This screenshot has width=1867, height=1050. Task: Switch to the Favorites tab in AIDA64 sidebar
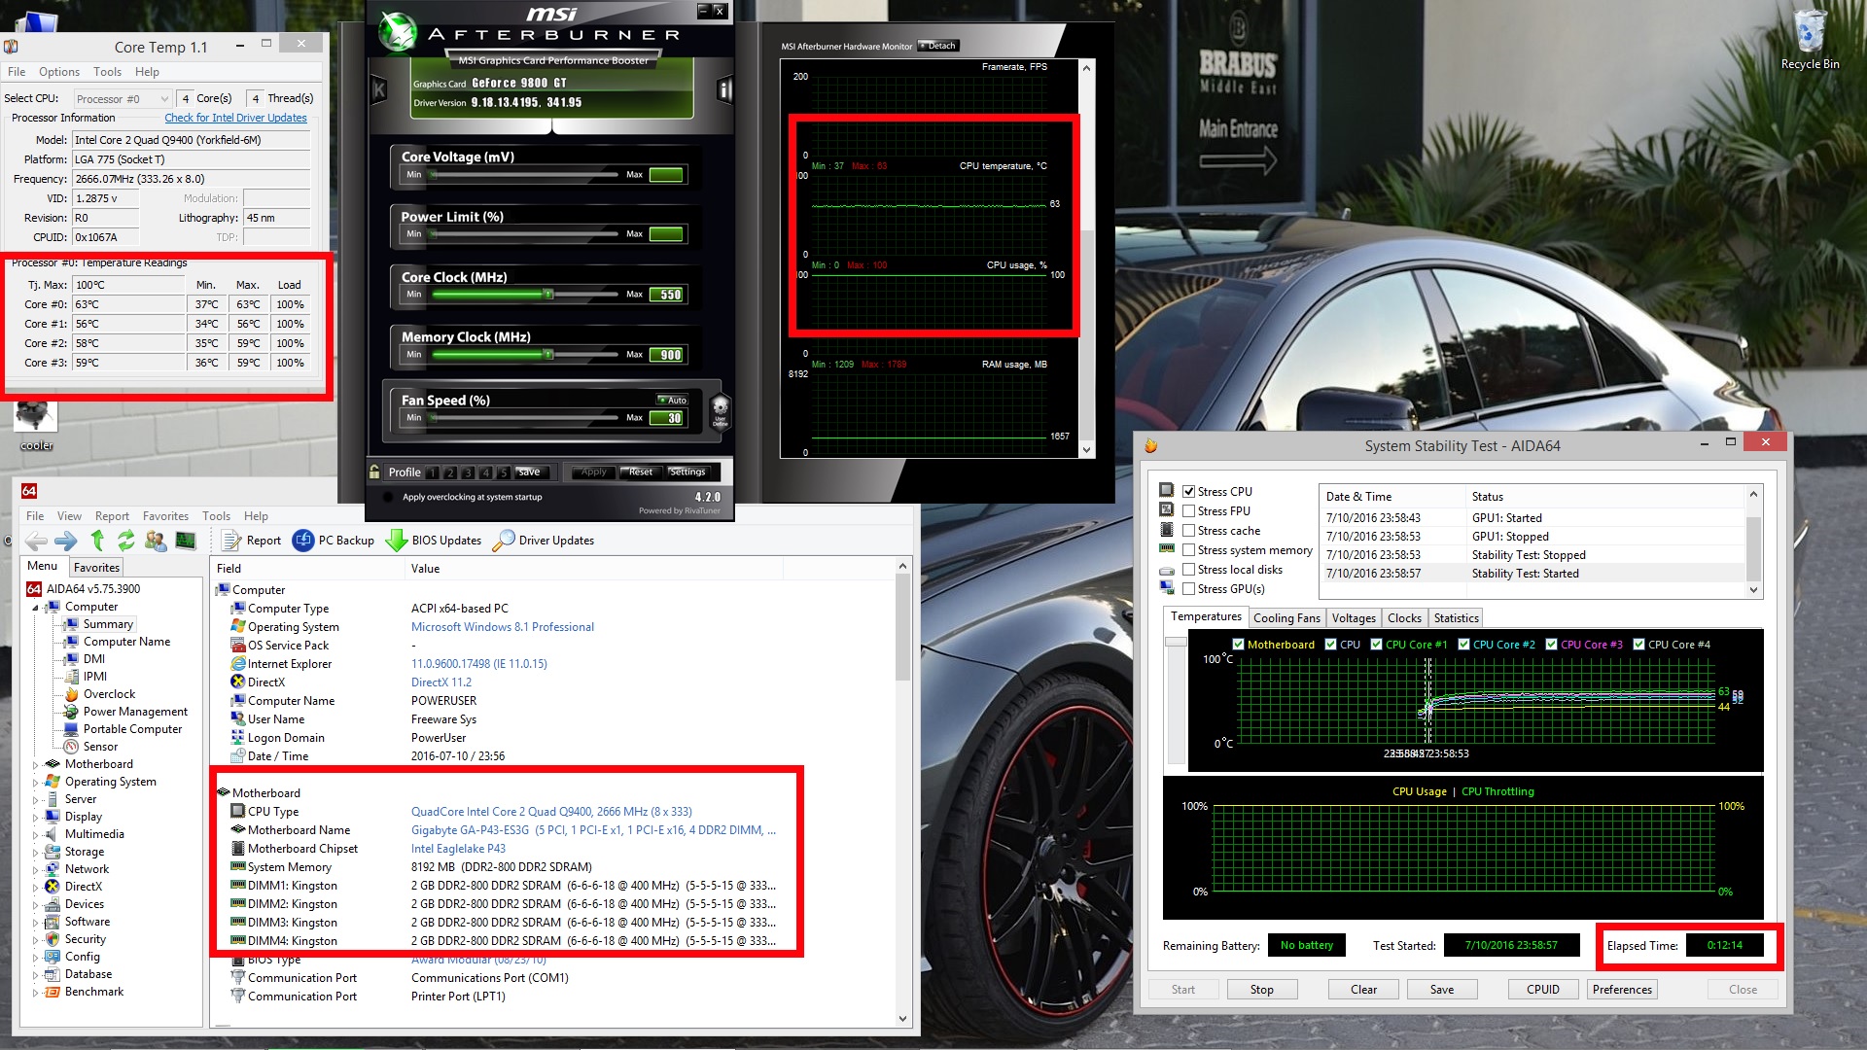click(96, 568)
